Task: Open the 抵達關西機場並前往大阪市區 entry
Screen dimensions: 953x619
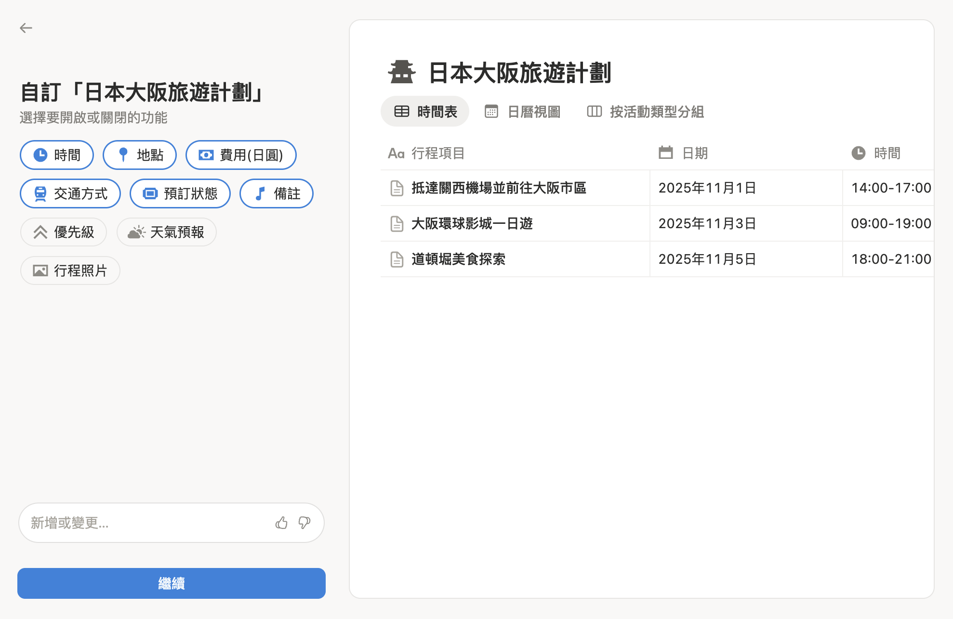Action: click(498, 188)
